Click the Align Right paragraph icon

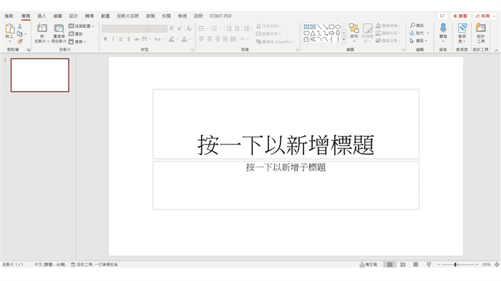218,39
